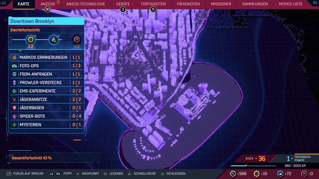Viewport: 319px width, 179px height.
Task: Select the MARKOS ERINNERUNGEN row
Action: 47,57
